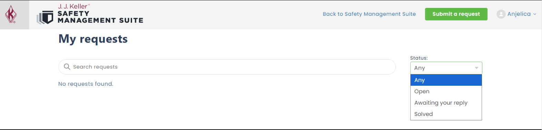This screenshot has width=542, height=130.
Task: Choose Open from the status list
Action: (x=446, y=91)
